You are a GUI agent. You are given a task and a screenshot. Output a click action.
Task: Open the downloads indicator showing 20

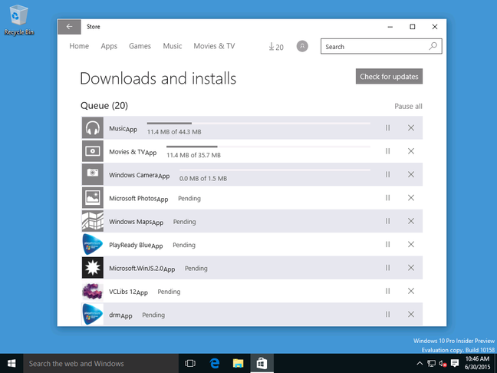[x=276, y=47]
